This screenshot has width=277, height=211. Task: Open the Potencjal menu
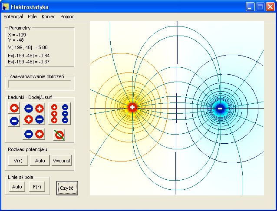pyautogui.click(x=13, y=16)
